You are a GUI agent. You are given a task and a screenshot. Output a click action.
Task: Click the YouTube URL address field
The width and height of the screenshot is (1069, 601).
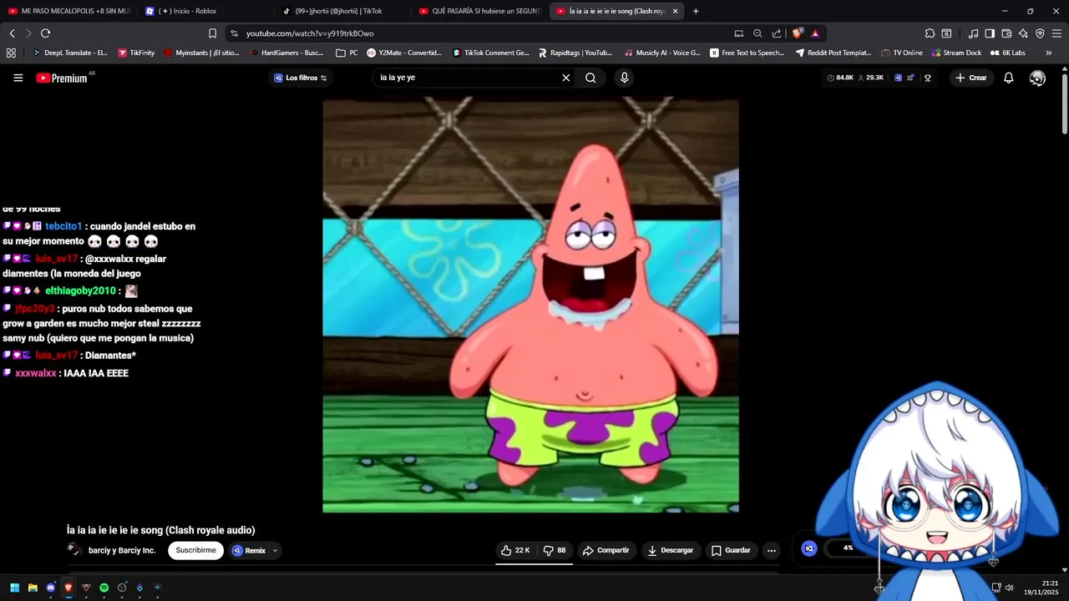coord(480,33)
